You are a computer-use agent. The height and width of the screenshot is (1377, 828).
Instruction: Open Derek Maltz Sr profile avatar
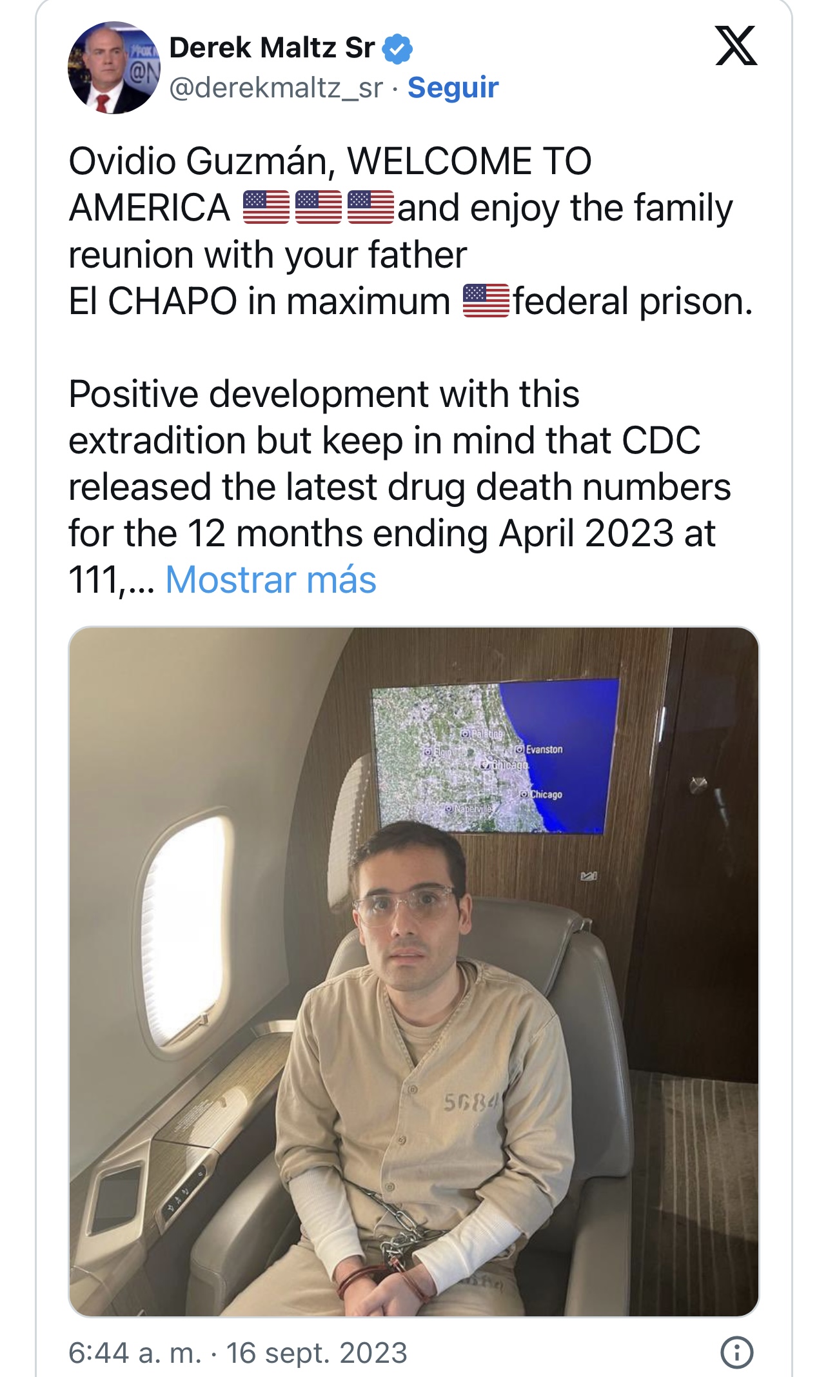click(113, 68)
